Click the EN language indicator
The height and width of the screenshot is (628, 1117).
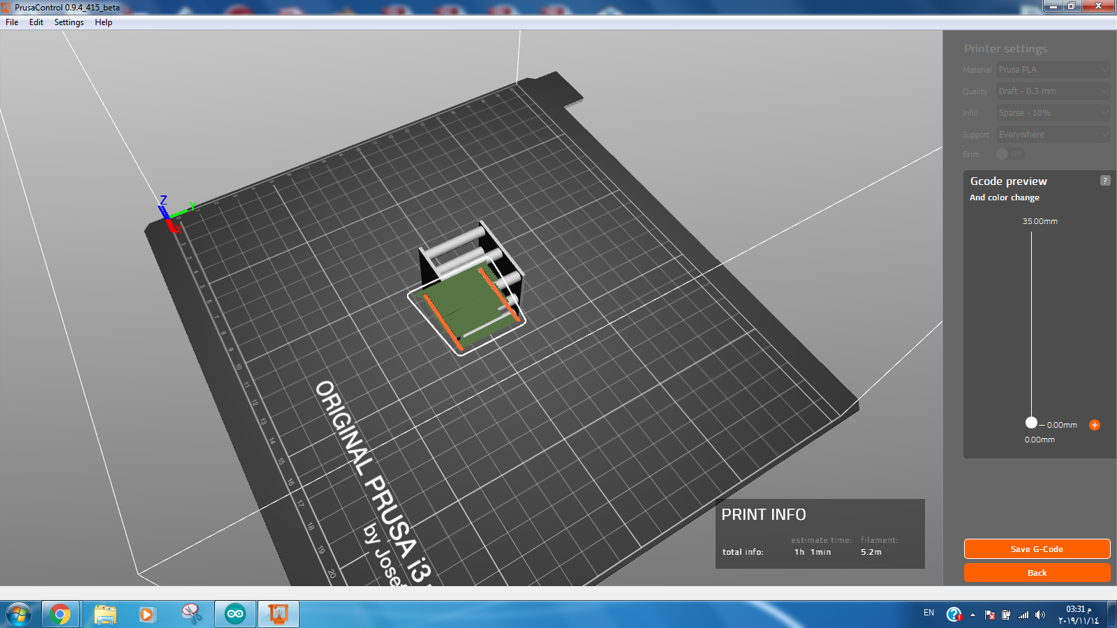coord(929,613)
